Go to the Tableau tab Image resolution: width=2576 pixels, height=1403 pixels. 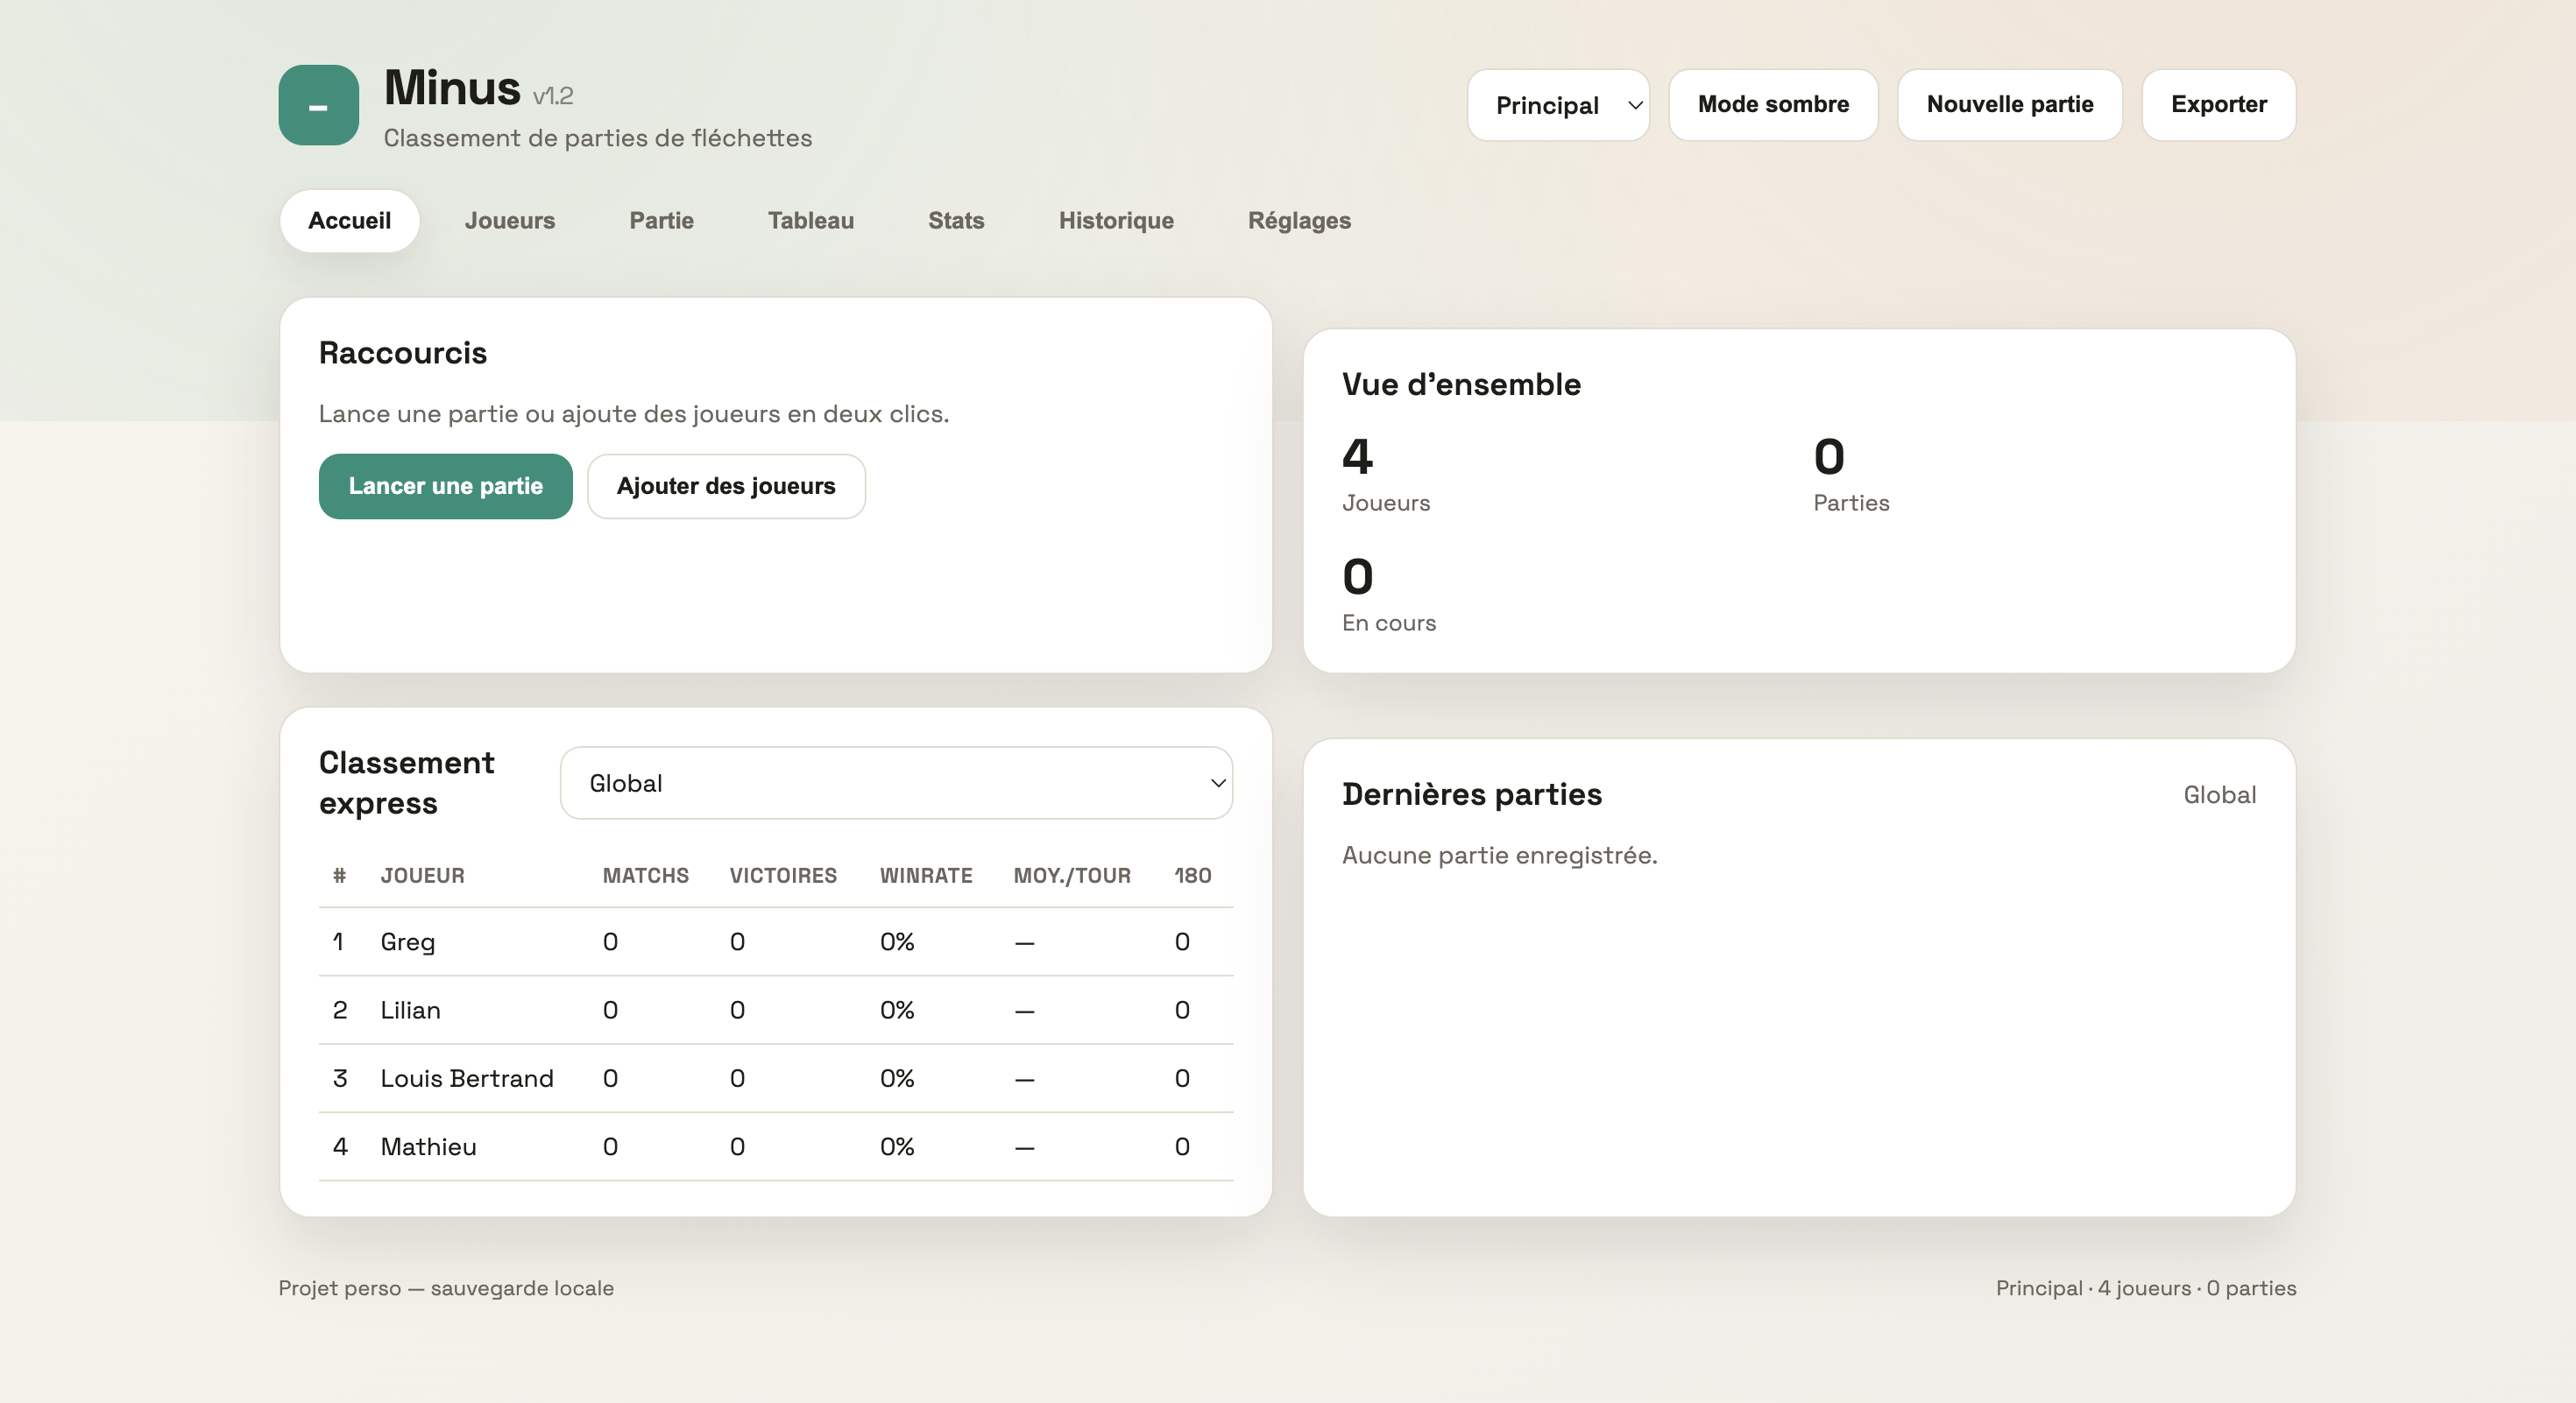coord(810,221)
